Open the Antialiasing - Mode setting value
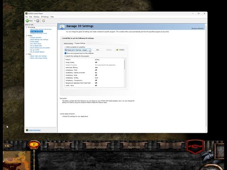Screen dimensions: 227x170 click(96, 75)
